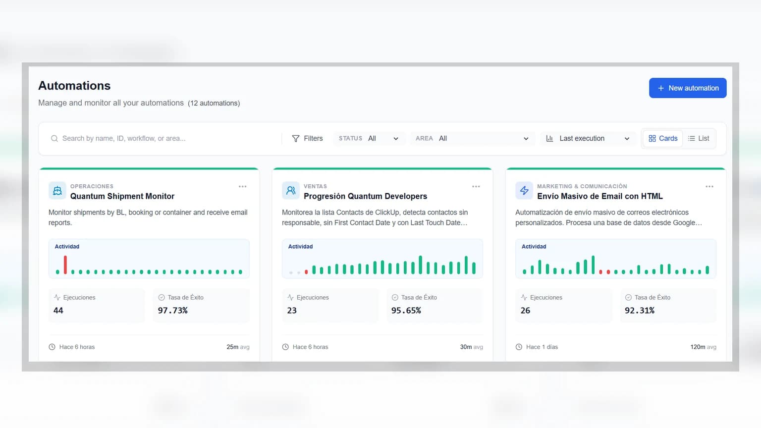This screenshot has width=761, height=428.
Task: Click the red activity bar in Shipment Monitor chart
Action: (x=65, y=265)
